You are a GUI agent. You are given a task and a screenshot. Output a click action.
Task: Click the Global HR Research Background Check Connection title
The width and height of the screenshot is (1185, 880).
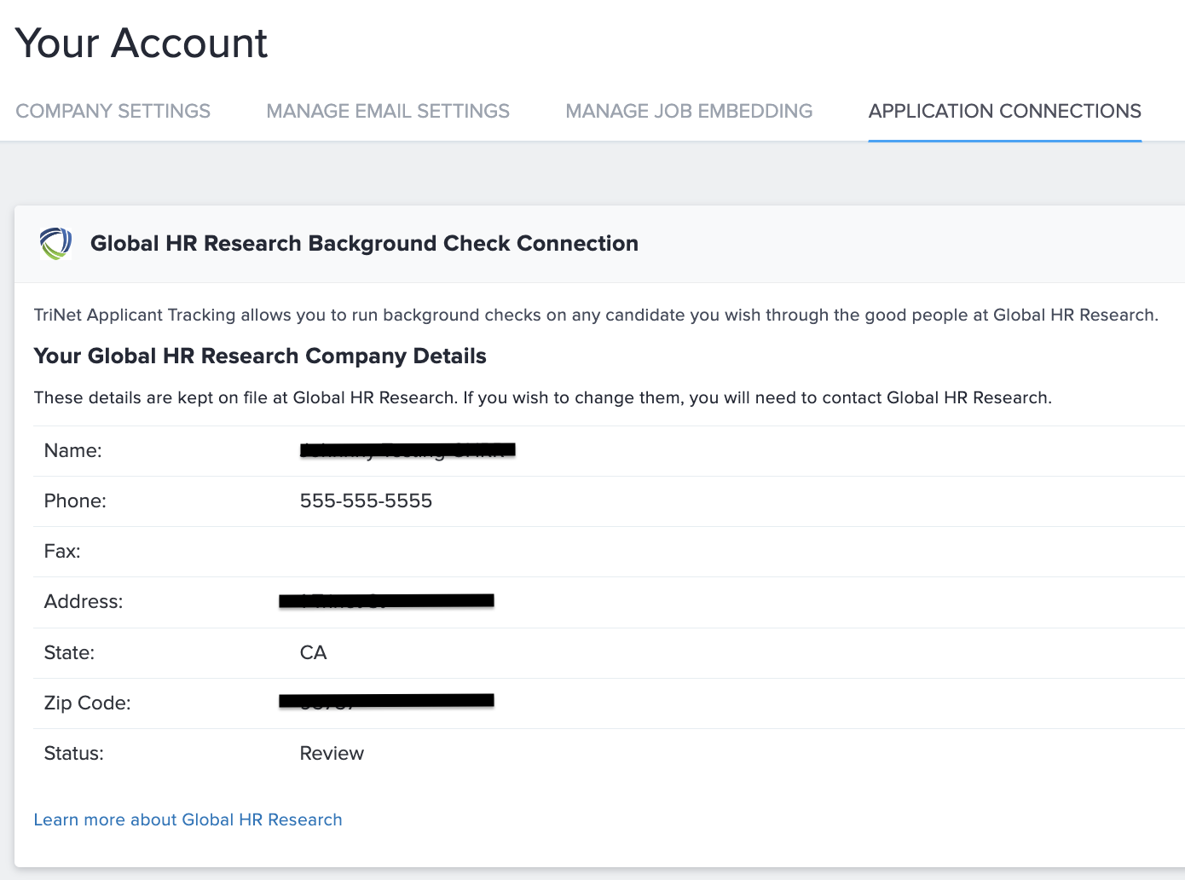(364, 244)
